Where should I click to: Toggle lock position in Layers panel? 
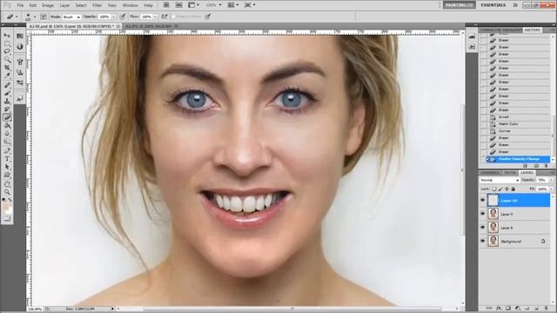tap(507, 190)
